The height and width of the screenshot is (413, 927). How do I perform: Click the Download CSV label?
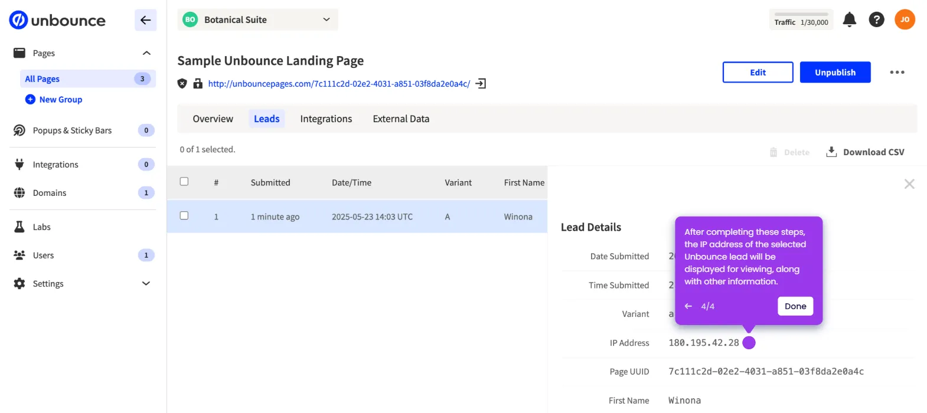click(x=873, y=152)
